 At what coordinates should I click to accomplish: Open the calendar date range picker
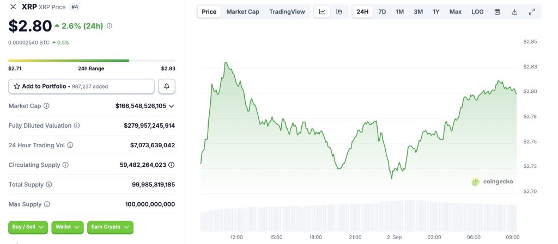click(498, 11)
